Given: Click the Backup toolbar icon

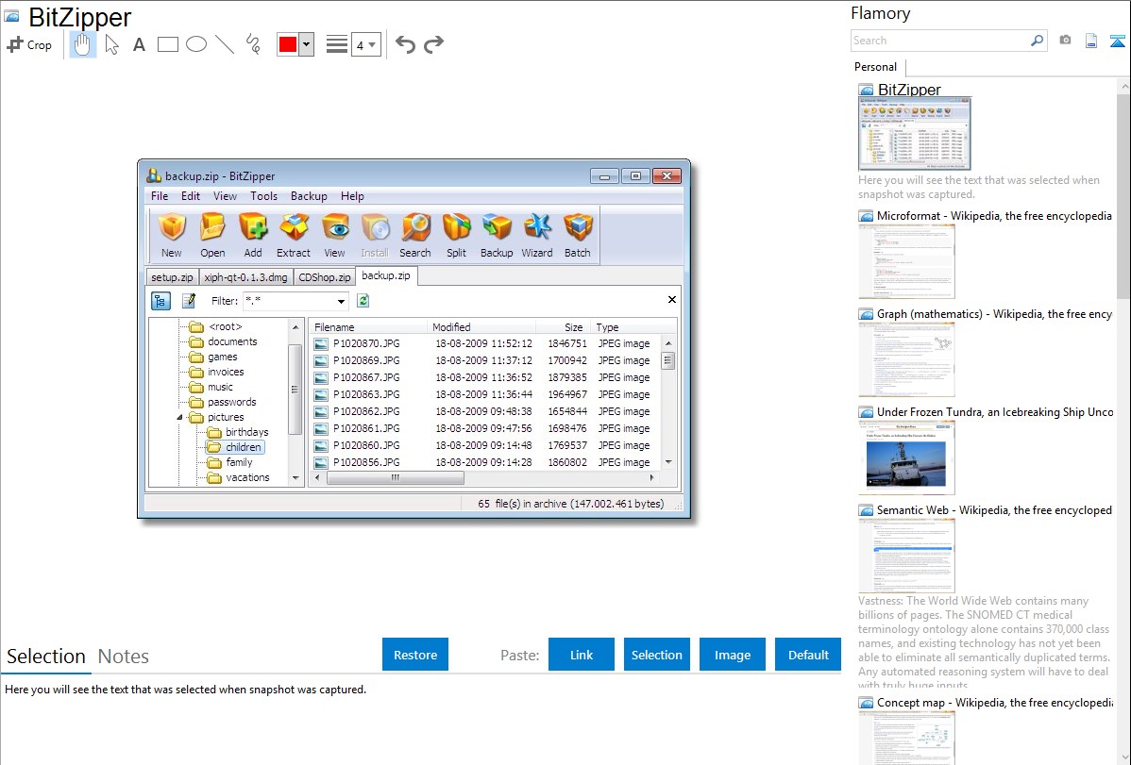Looking at the screenshot, I should click(497, 235).
